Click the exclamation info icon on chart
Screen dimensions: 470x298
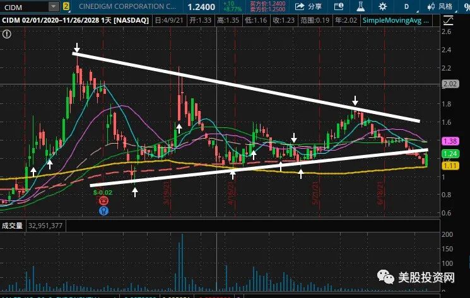6,34
